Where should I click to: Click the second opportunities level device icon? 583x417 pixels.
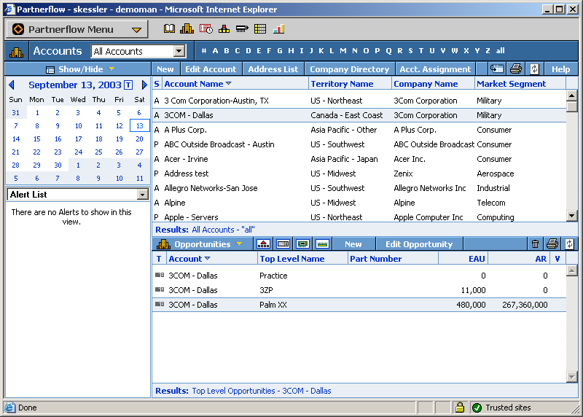pos(283,244)
